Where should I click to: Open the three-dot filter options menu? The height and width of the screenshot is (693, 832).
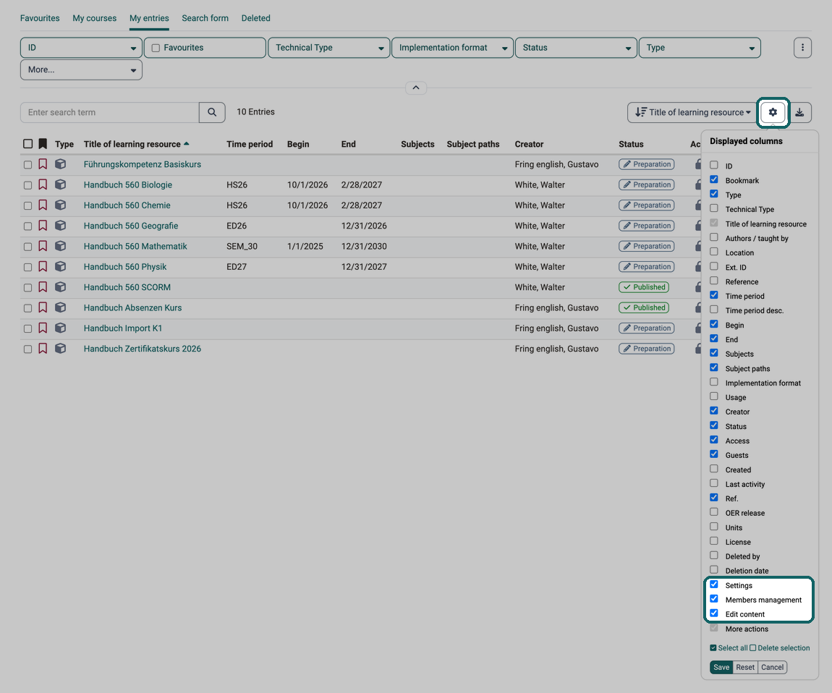pos(802,48)
